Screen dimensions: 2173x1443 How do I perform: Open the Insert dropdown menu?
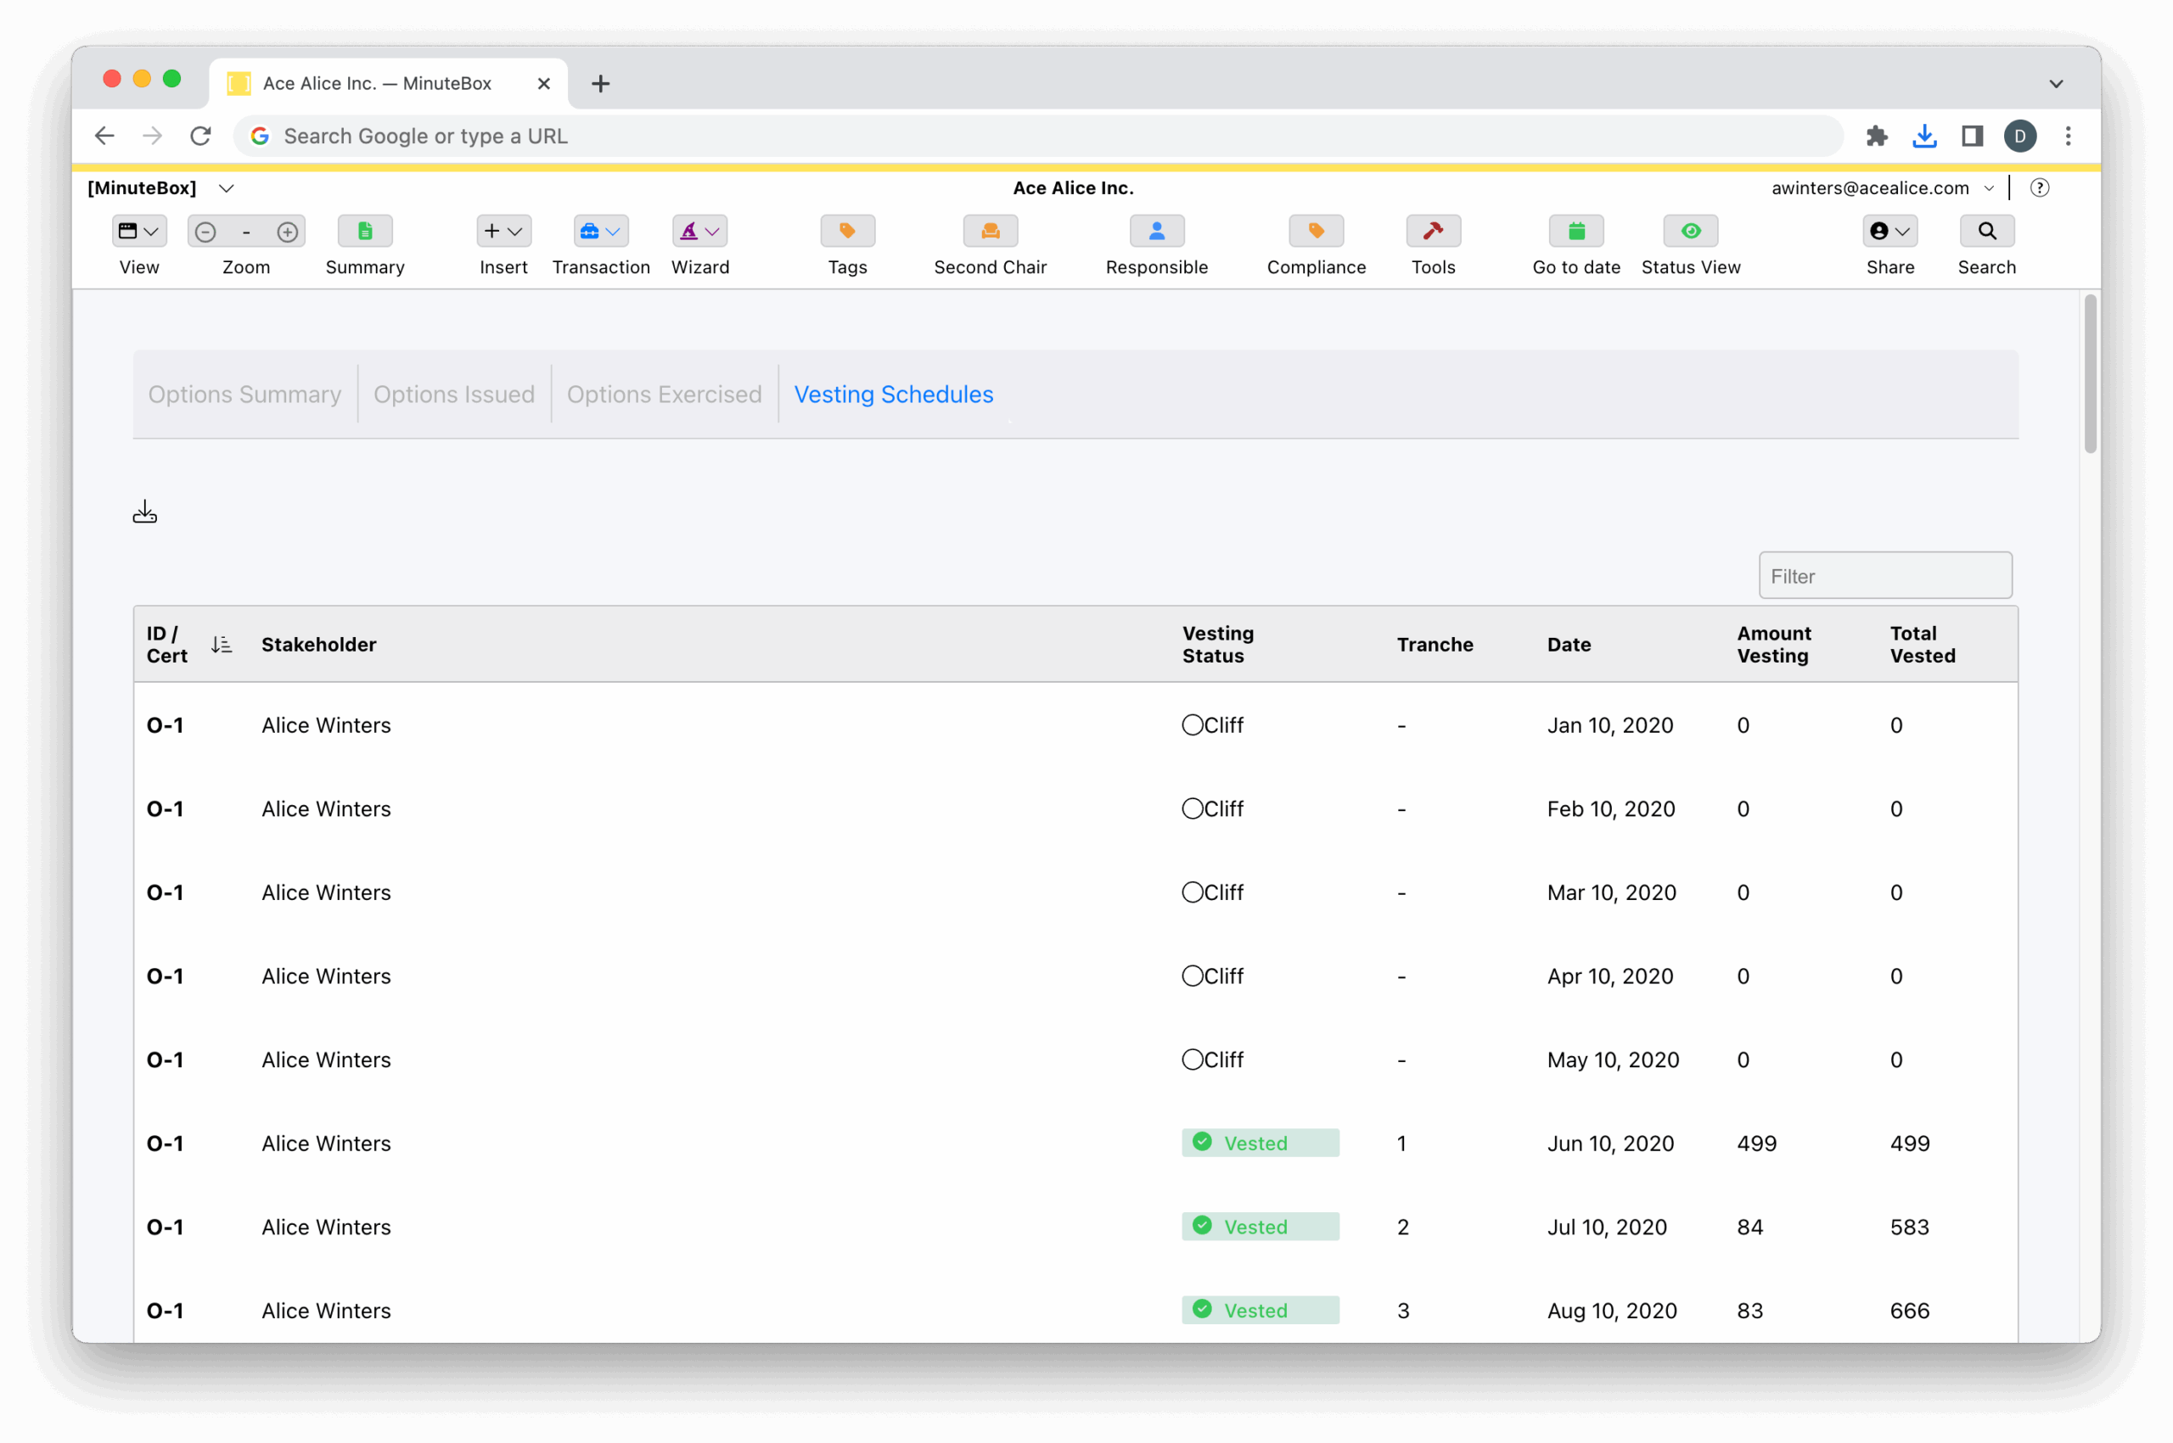[503, 231]
